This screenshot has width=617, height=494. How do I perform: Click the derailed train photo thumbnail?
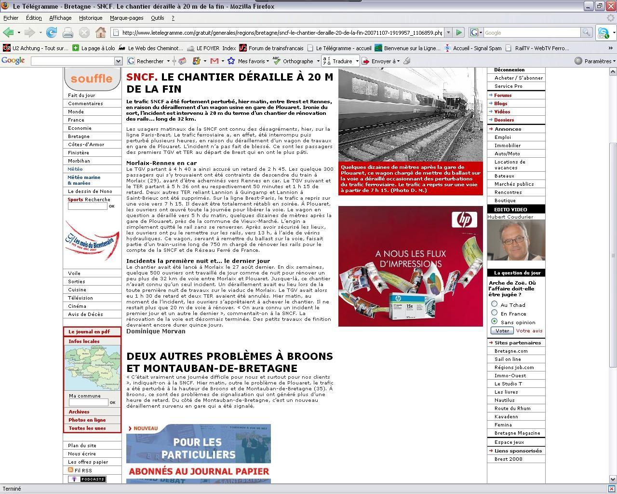pyautogui.click(x=411, y=114)
